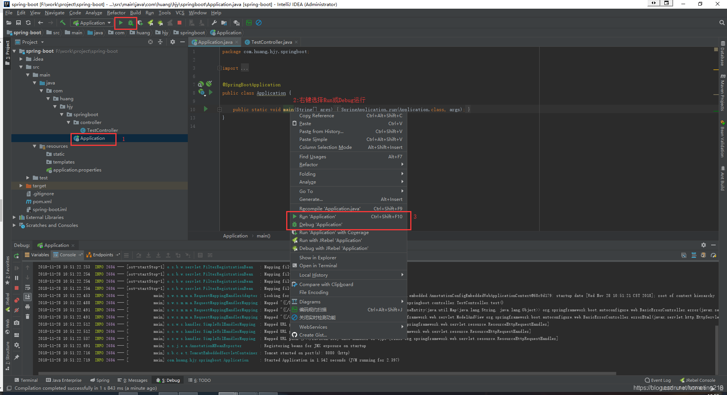Open the Project panel gear settings

[x=172, y=42]
